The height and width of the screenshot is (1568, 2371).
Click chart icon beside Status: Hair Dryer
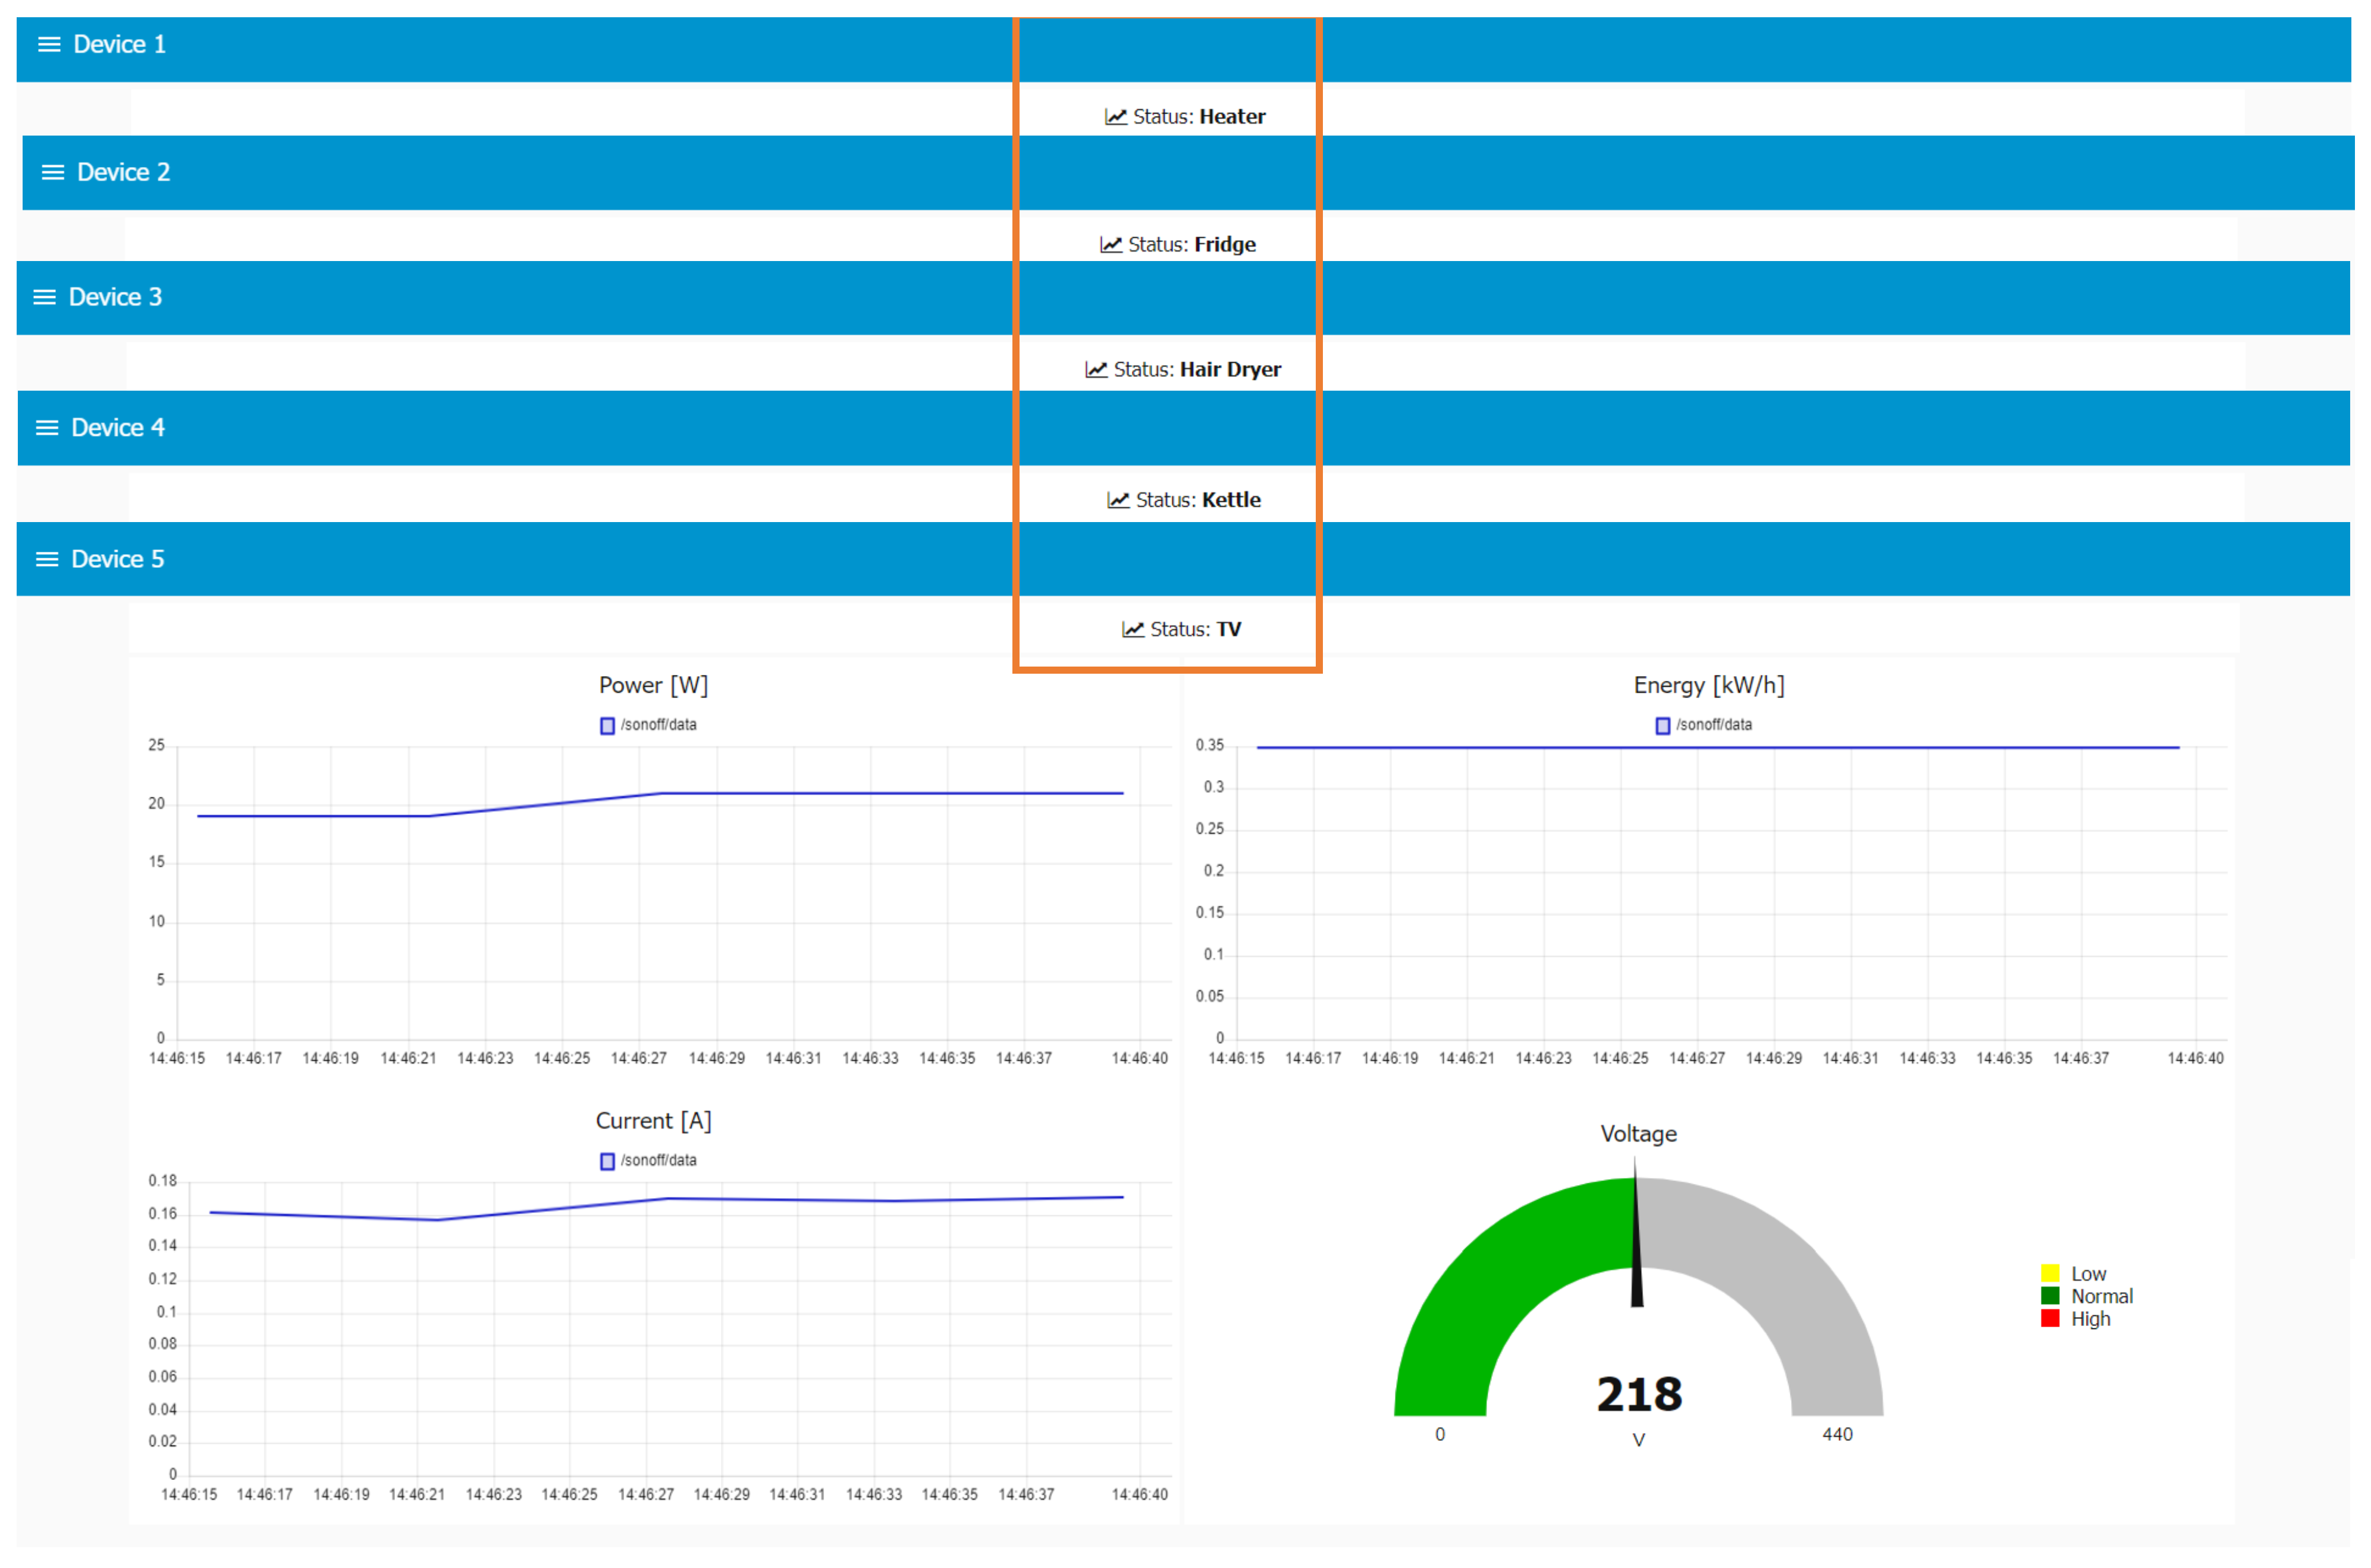(x=1096, y=370)
